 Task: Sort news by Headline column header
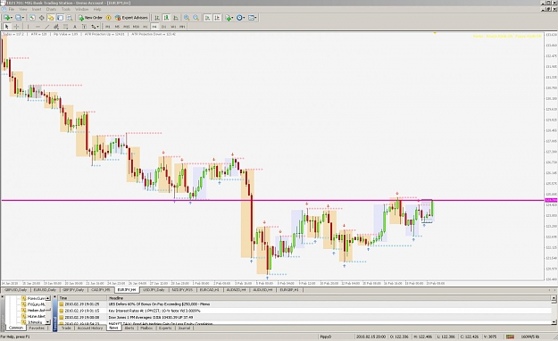click(x=329, y=298)
